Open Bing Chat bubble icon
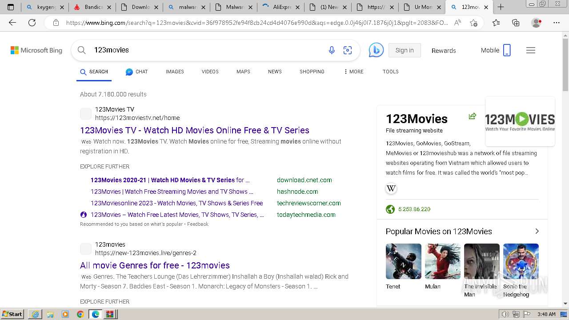The width and height of the screenshot is (569, 320). tap(376, 50)
